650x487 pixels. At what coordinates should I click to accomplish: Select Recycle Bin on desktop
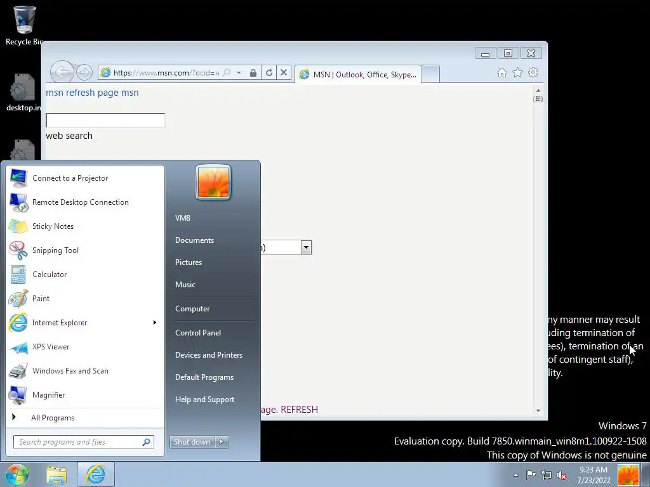[23, 25]
